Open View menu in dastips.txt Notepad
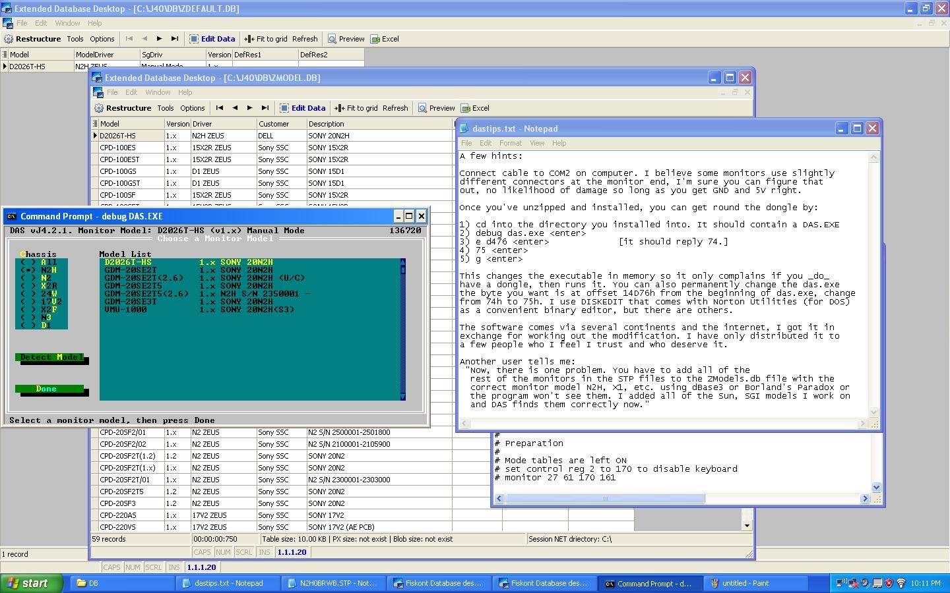950x593 pixels. click(537, 143)
